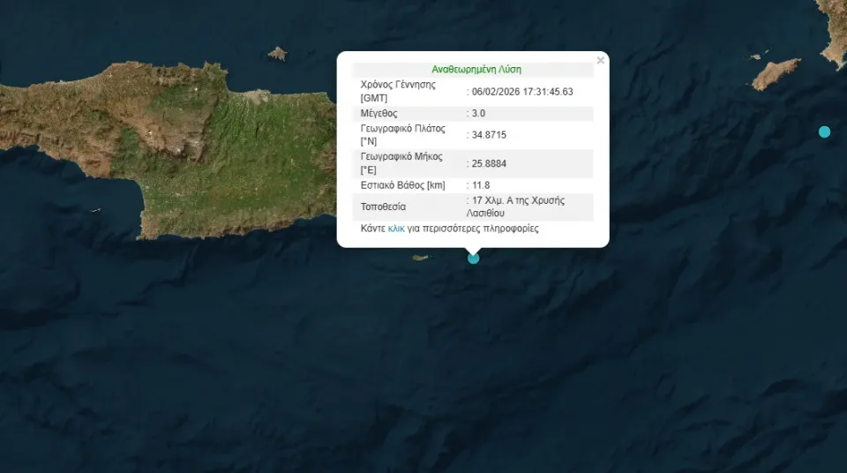
Task: Click the 'Εστιακό Βάθος [km]' label
Action: pos(402,185)
